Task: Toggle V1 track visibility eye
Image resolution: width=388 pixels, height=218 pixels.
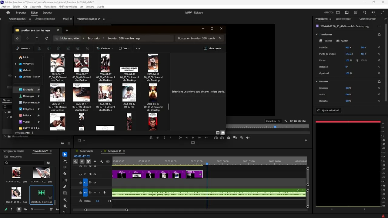Action: (x=95, y=183)
